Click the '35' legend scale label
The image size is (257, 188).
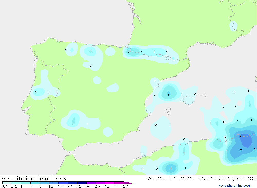click(x=97, y=186)
